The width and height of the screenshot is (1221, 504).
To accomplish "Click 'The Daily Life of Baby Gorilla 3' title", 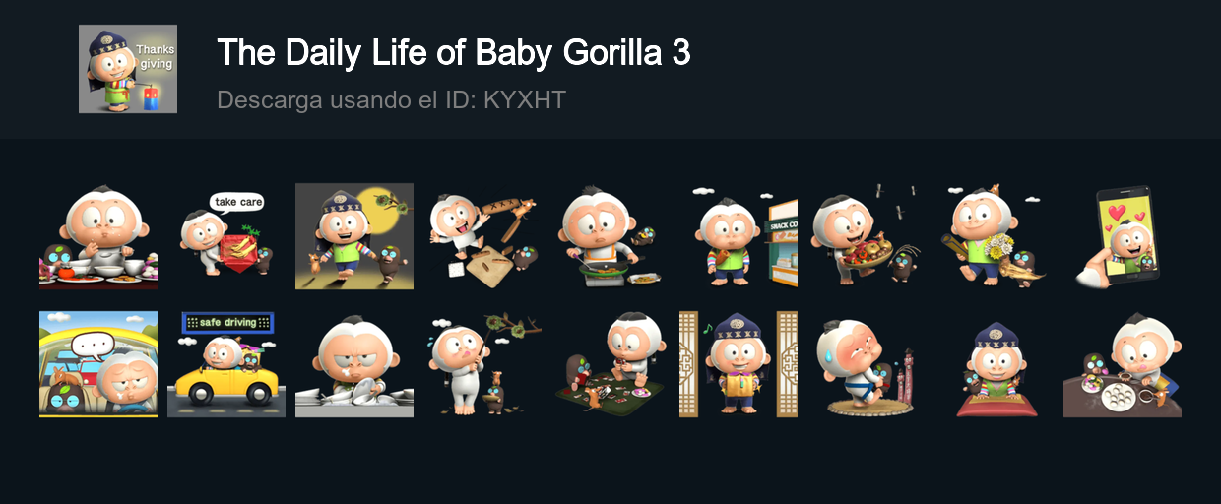I will (x=454, y=52).
